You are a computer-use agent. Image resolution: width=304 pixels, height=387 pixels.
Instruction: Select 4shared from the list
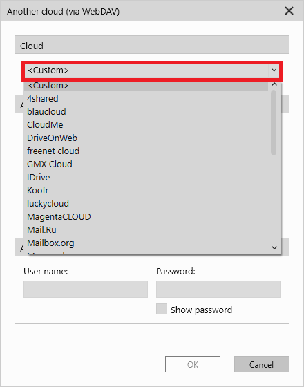[146, 98]
